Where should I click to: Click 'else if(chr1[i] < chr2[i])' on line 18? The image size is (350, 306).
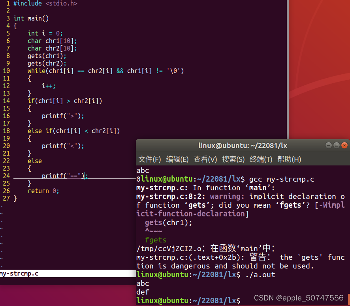pos(73,131)
